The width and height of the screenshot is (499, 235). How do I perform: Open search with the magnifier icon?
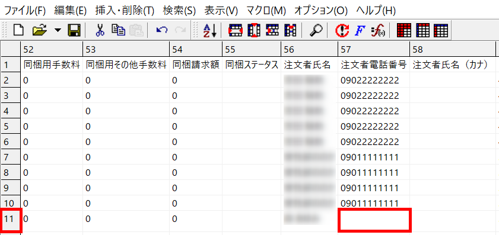tap(316, 30)
